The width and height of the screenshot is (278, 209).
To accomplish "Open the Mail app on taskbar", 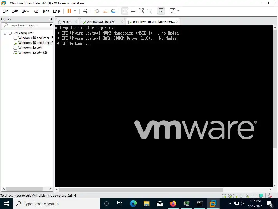I will (160, 204).
